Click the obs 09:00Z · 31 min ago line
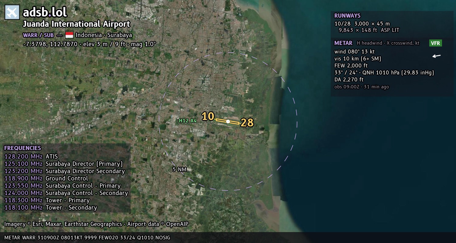The image size is (456, 243). click(361, 87)
